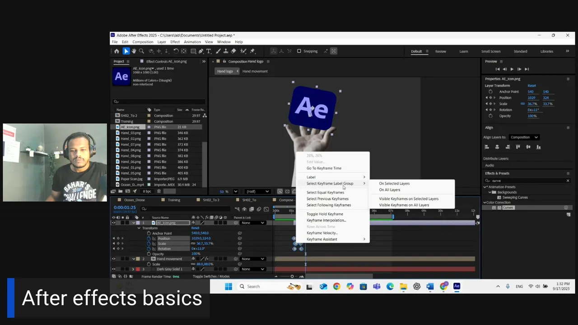Collapse the Color Correction category
Image resolution: width=578 pixels, height=325 pixels.
point(485,203)
